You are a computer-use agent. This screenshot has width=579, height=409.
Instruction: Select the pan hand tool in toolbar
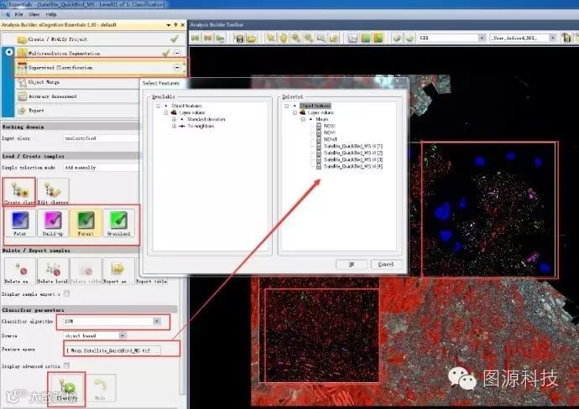tap(284, 38)
